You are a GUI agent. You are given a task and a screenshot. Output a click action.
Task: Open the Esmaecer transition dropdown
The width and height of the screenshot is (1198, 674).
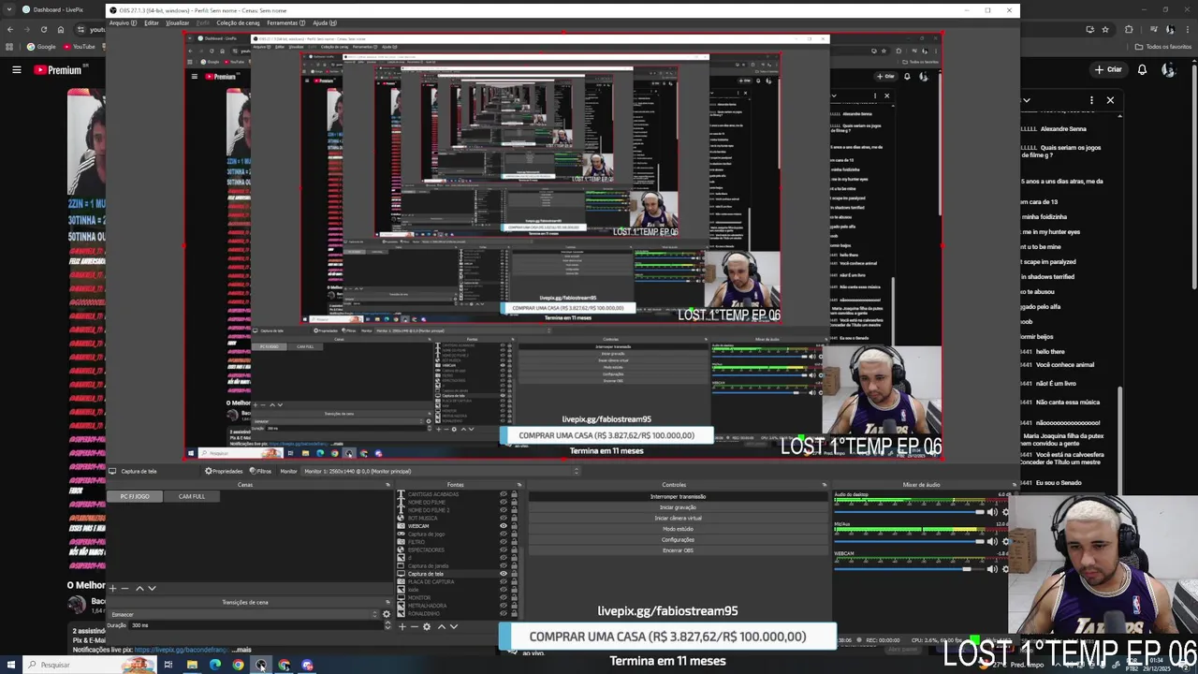[x=243, y=614]
